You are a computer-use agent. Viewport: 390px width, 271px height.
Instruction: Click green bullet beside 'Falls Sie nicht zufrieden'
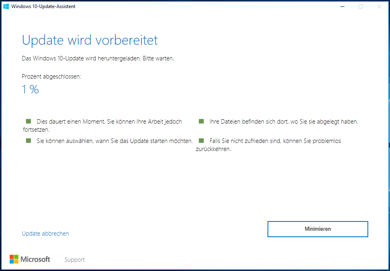tap(201, 141)
